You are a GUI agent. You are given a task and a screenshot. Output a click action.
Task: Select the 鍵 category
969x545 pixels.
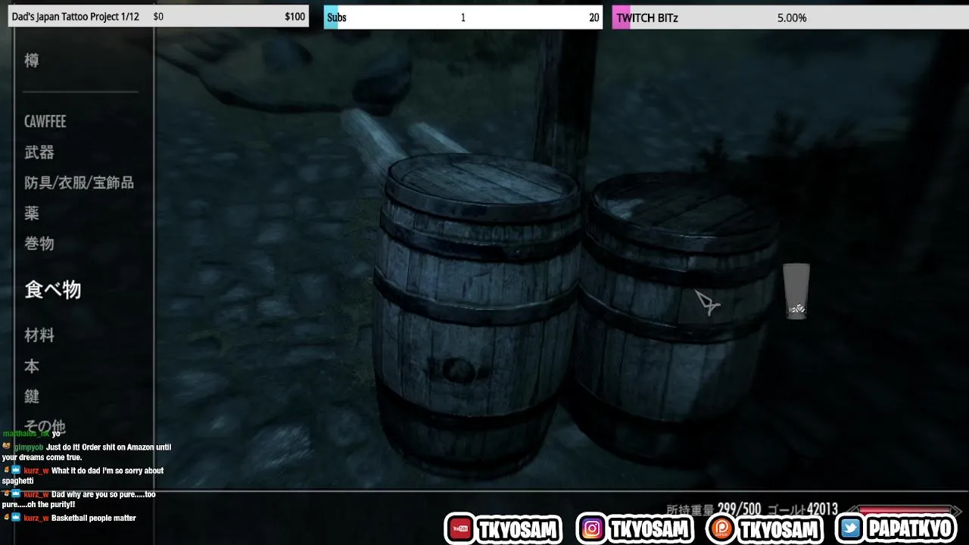coord(32,396)
